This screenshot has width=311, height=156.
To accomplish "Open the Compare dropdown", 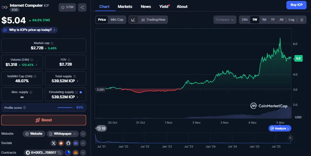I will pos(225,20).
